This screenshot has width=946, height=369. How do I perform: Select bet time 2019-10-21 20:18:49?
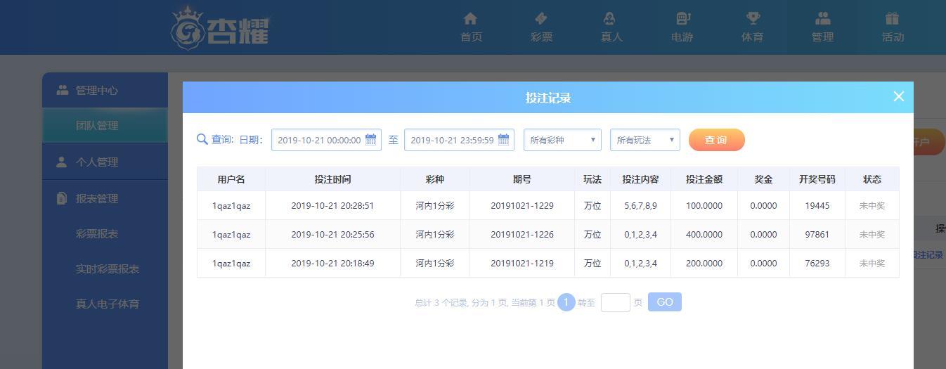click(332, 264)
